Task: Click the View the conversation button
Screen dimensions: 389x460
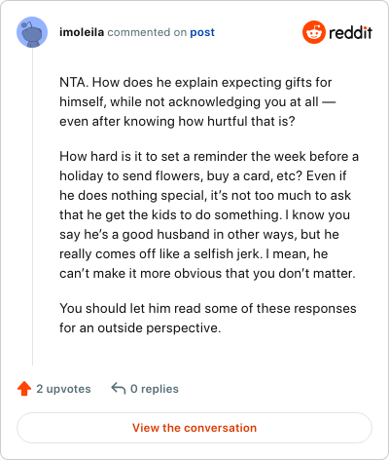Action: tap(194, 428)
